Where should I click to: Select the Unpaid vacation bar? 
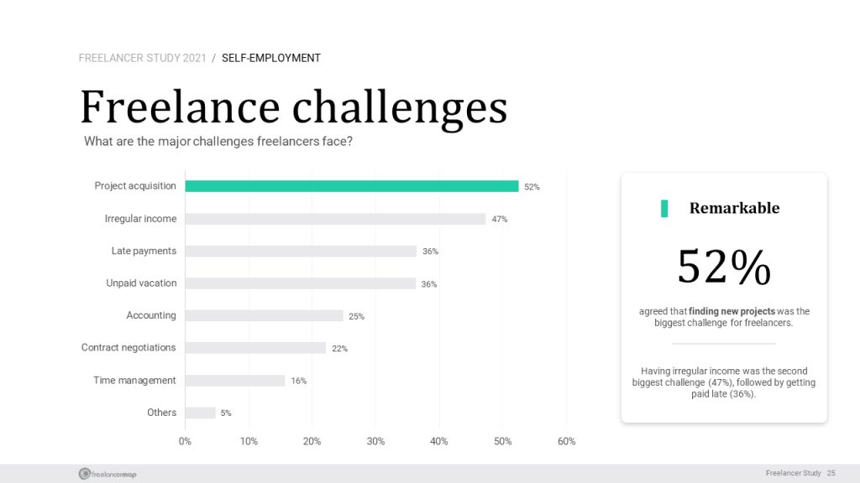tap(301, 283)
